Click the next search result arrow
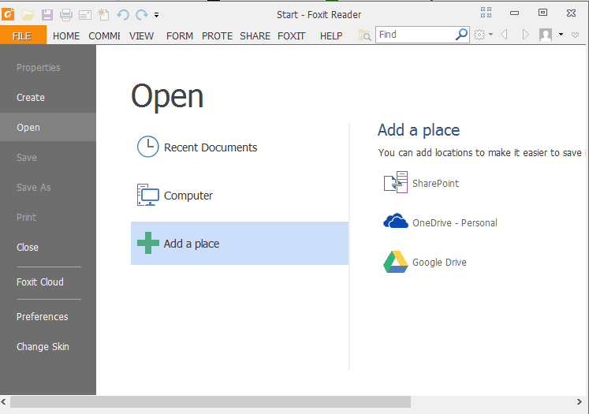The height and width of the screenshot is (414, 589). (x=525, y=35)
